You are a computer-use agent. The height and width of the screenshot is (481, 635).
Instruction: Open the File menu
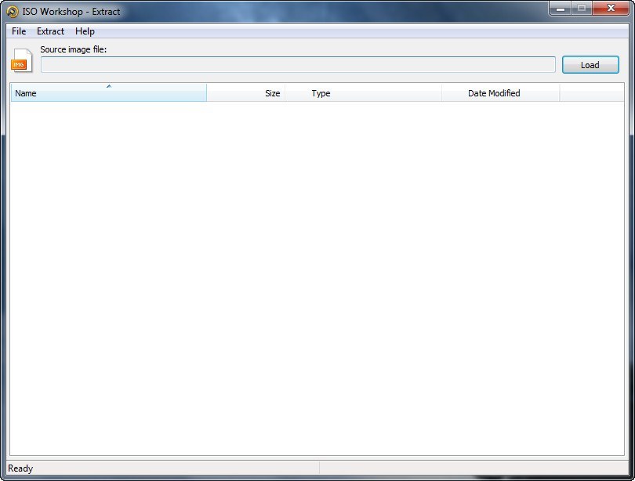[18, 31]
